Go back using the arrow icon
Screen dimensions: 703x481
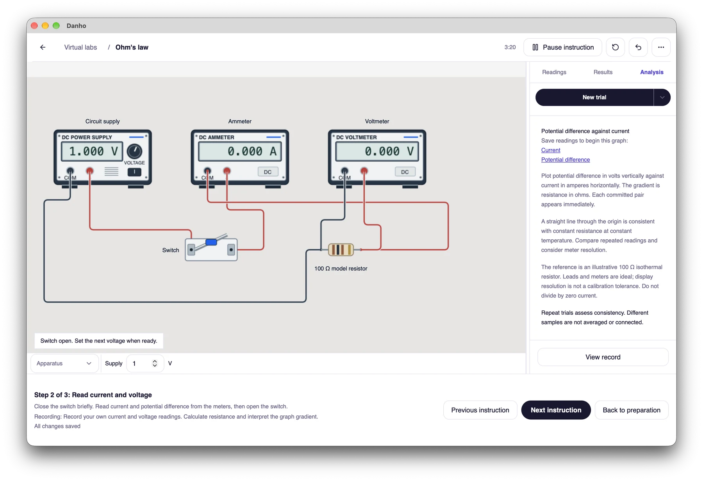coord(43,47)
